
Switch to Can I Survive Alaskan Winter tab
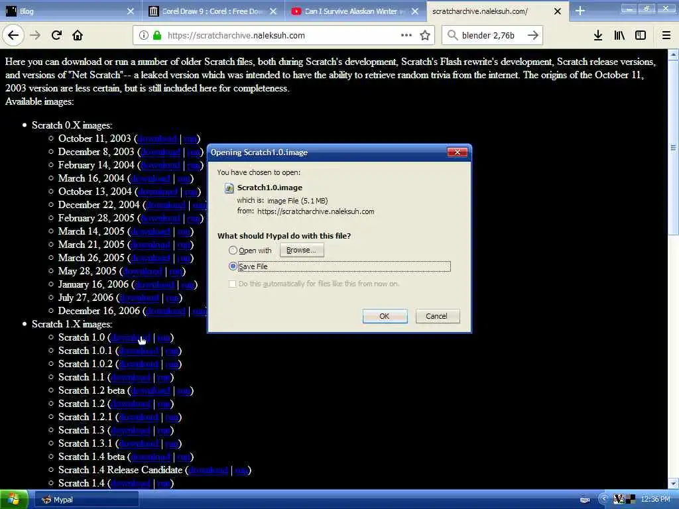[355, 11]
